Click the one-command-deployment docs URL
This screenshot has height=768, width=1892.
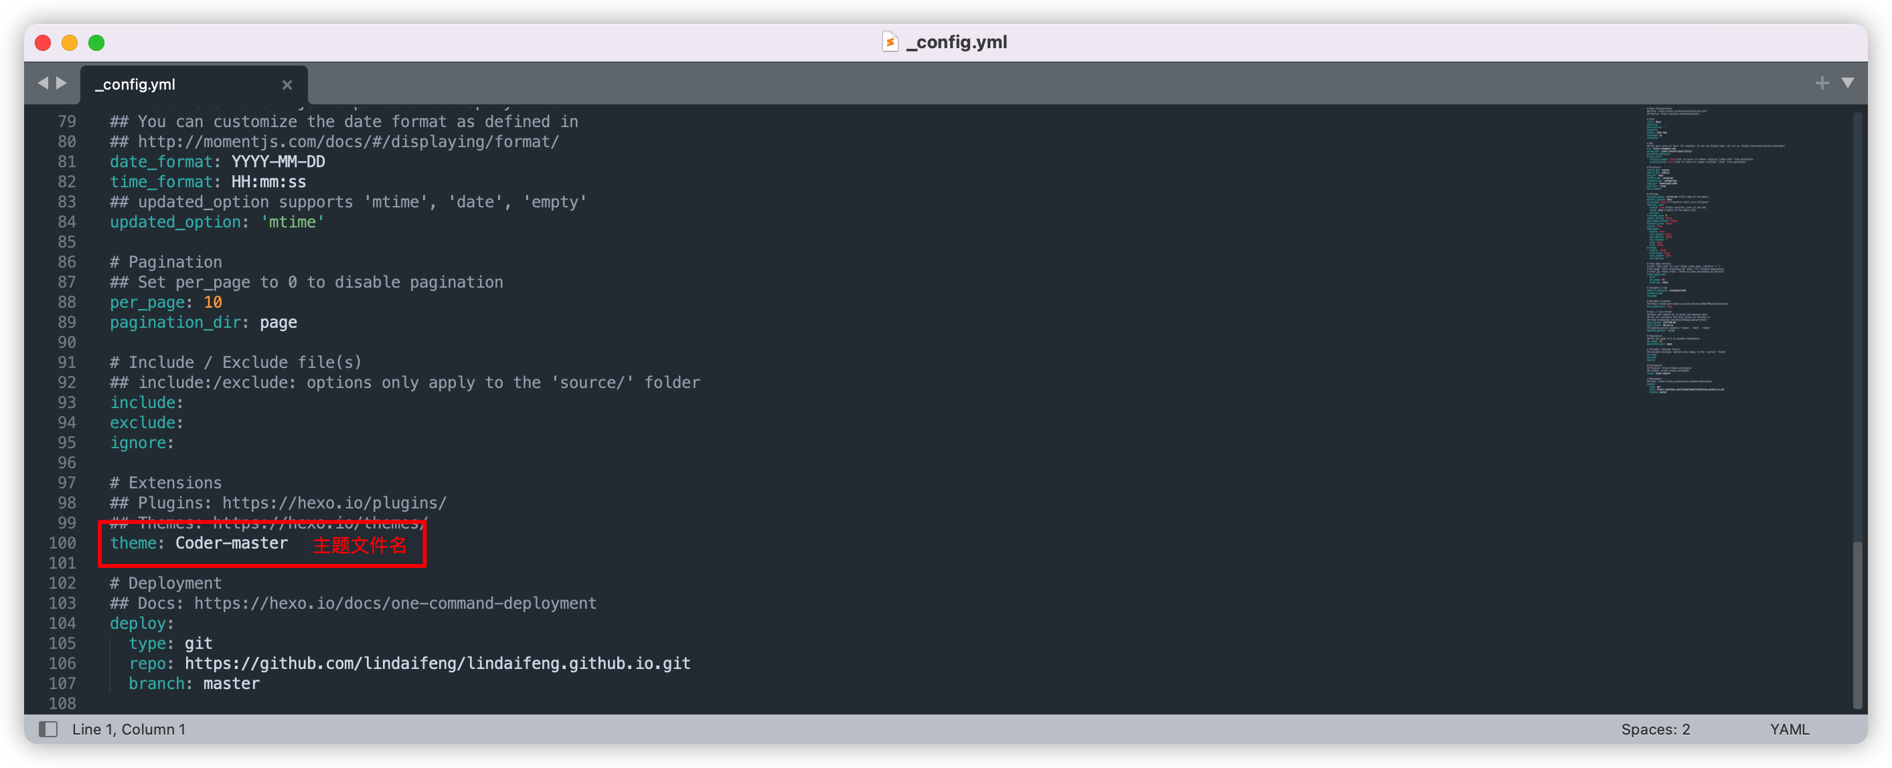click(x=395, y=603)
